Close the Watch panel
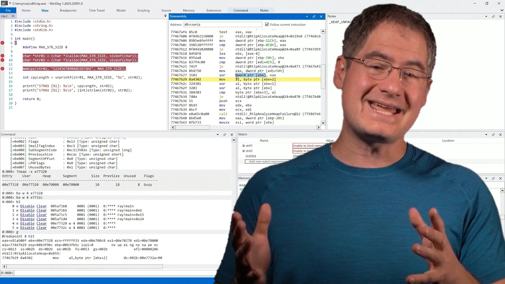Screen dimensions: 505x284 tap(500, 135)
